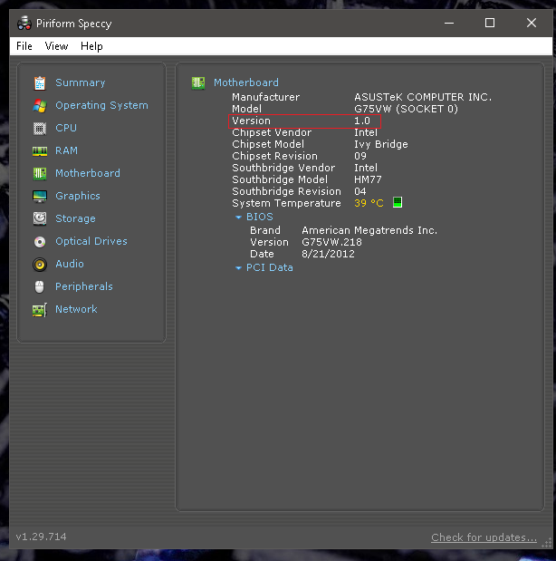The image size is (556, 561).
Task: Select the BIOS version G75VW.218
Action: (331, 242)
